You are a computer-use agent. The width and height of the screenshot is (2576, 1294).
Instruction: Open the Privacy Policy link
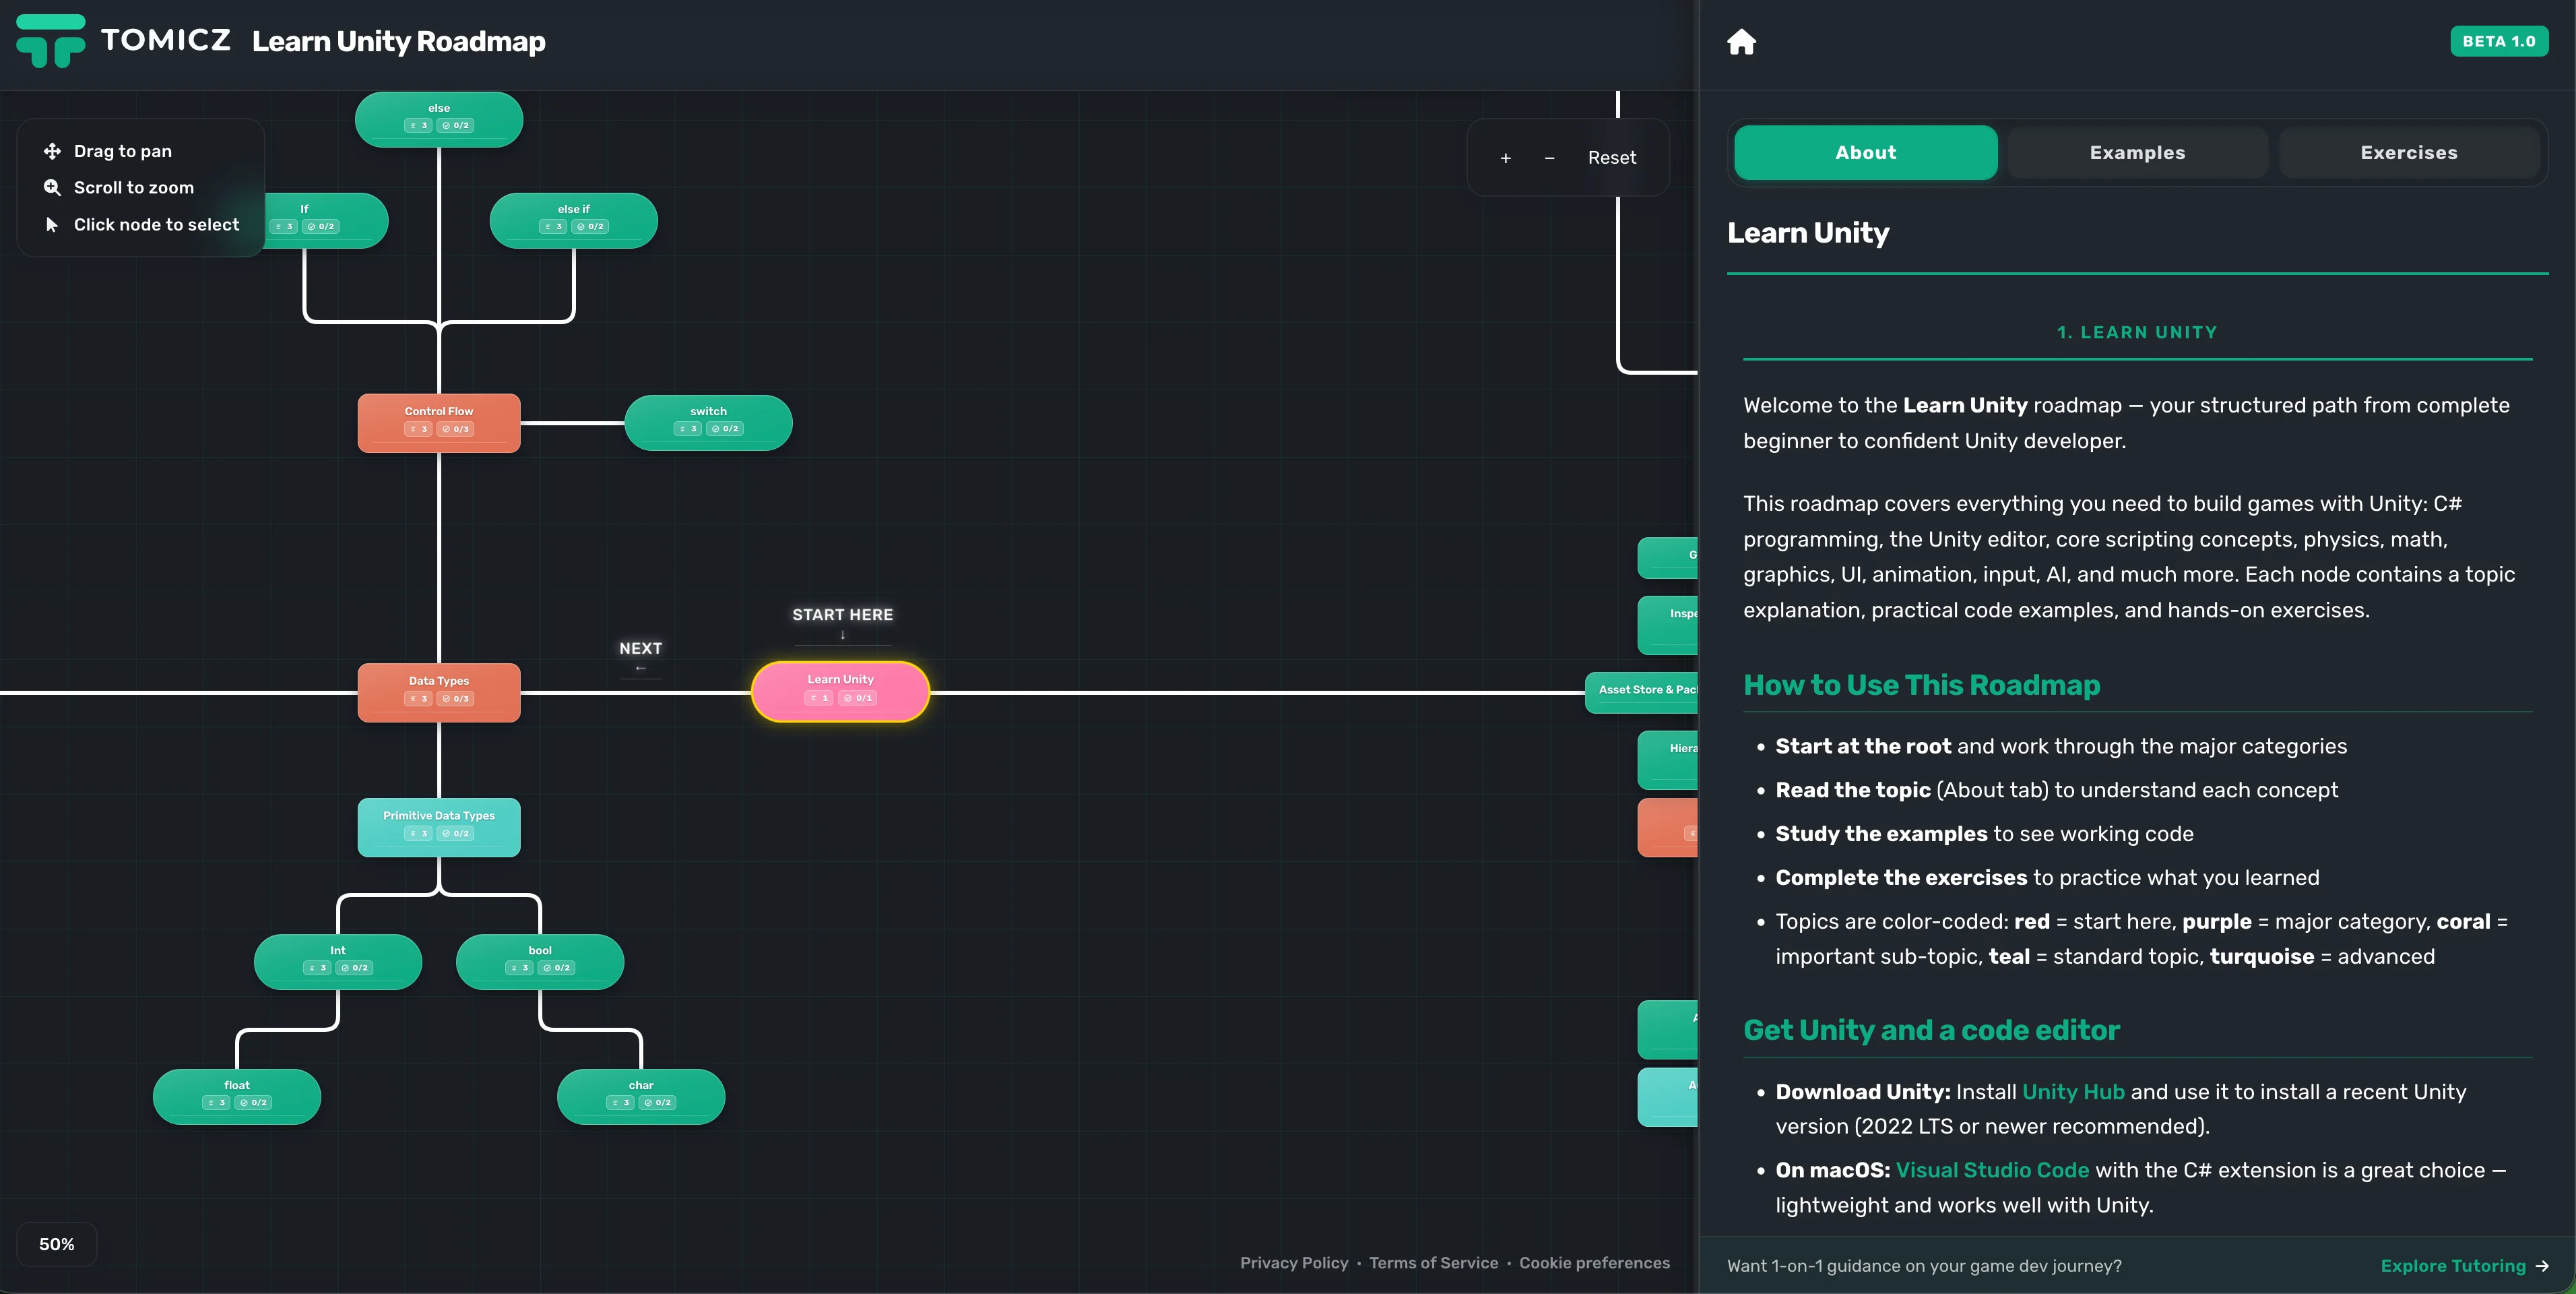point(1294,1263)
